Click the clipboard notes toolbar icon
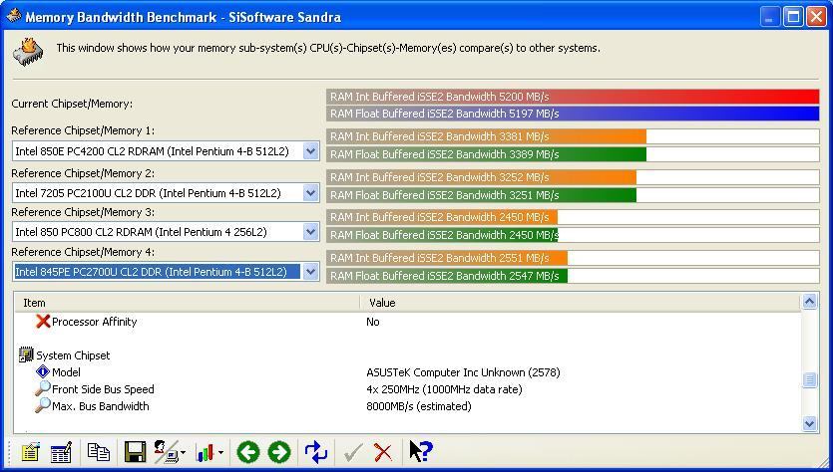The height and width of the screenshot is (472, 833). (x=30, y=452)
